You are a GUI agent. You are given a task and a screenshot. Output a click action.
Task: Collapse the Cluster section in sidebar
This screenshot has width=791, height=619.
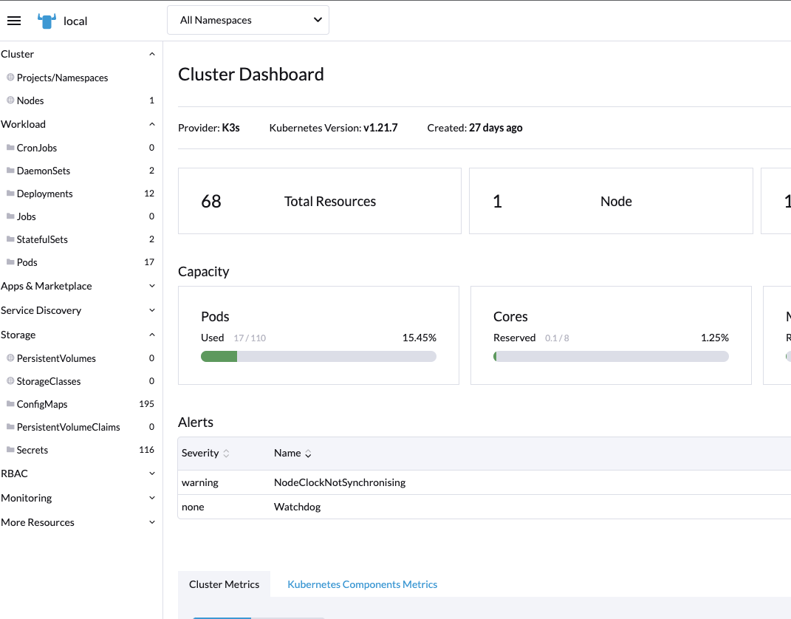click(x=151, y=53)
